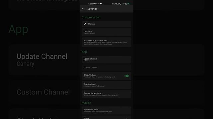The width and height of the screenshot is (213, 119).
Task: Open the Custom Channel entry
Action: [106, 68]
